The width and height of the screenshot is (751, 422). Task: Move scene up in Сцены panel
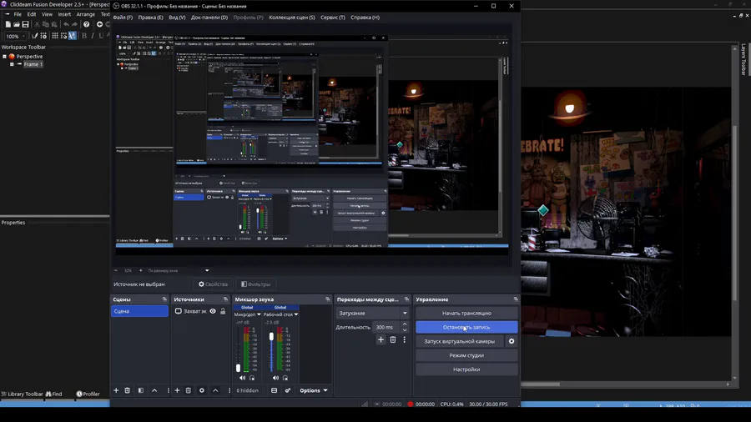tap(154, 390)
